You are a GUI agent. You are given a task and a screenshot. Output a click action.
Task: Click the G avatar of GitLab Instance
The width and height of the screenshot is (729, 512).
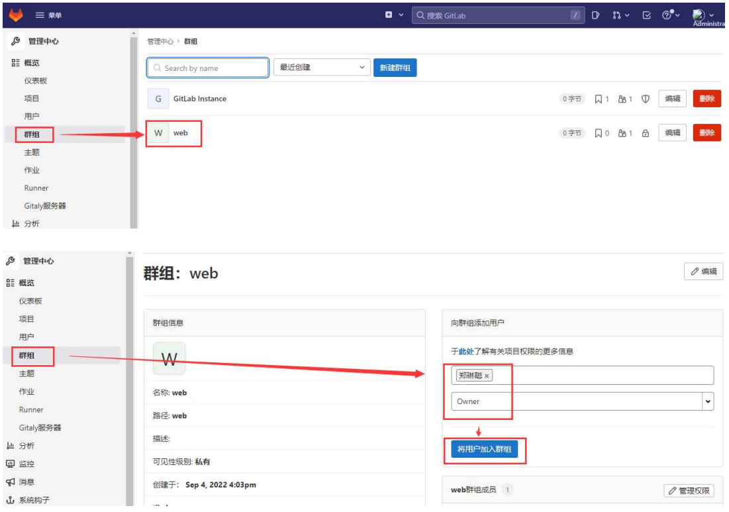point(158,99)
